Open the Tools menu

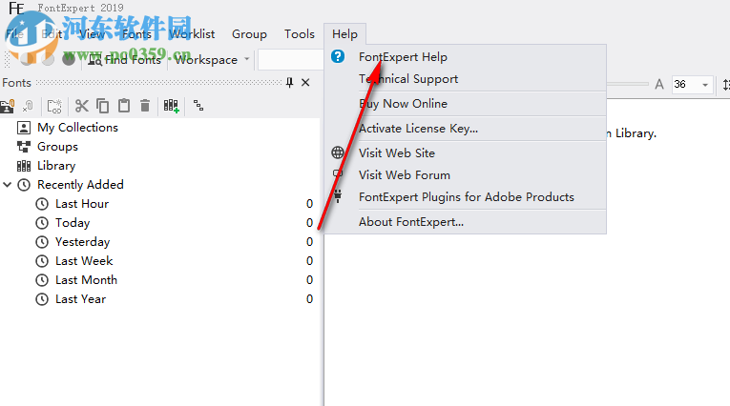(x=299, y=34)
